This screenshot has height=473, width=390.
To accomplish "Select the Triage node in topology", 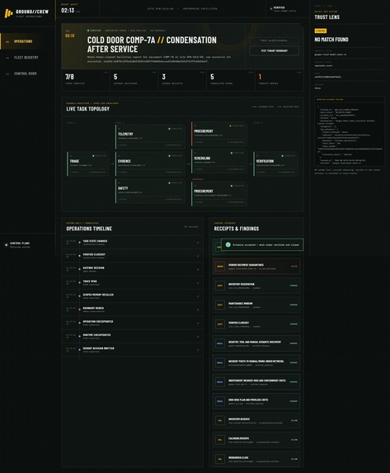I will (87, 163).
